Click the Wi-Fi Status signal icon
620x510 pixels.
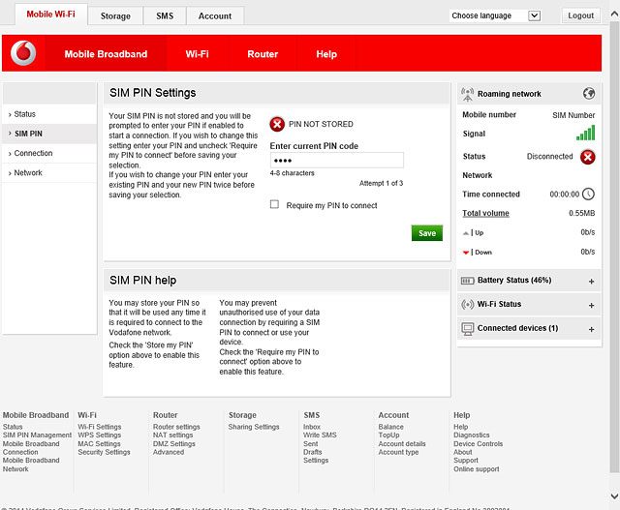click(x=467, y=305)
